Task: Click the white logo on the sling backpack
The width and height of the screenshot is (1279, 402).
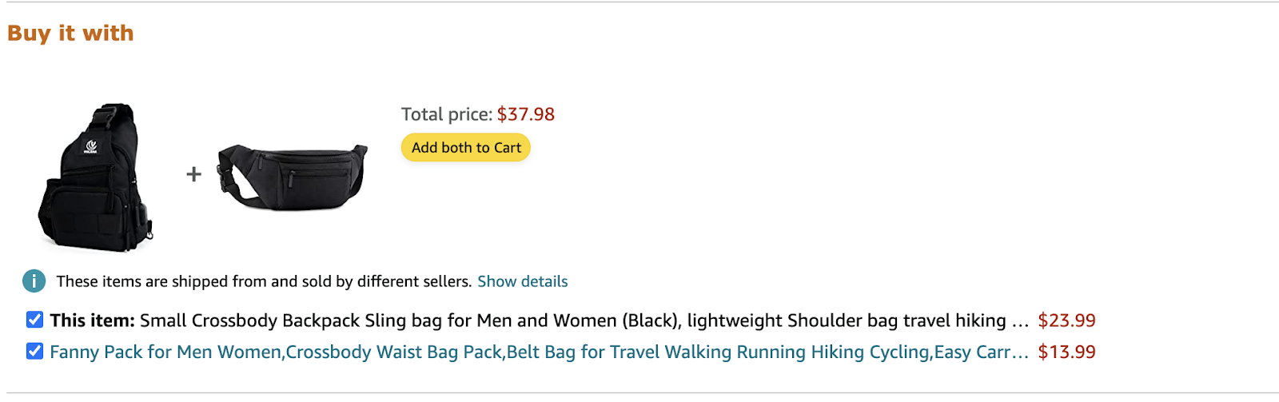Action: point(91,146)
